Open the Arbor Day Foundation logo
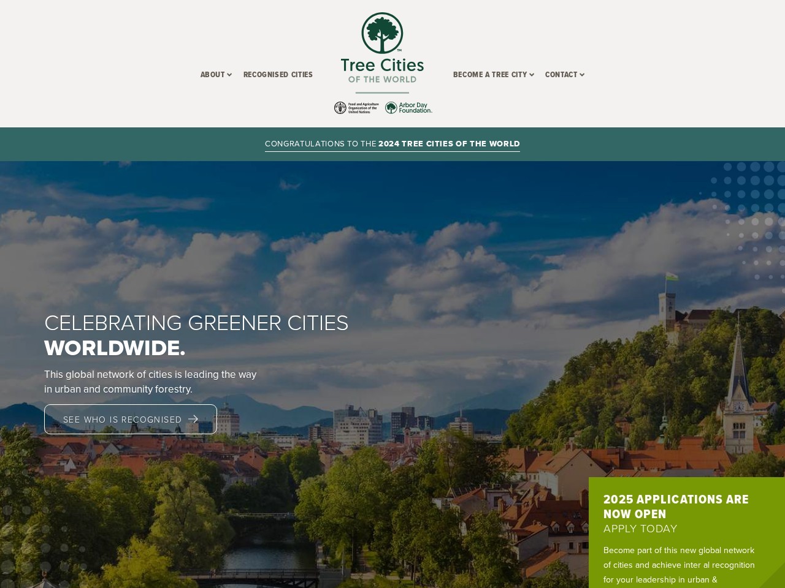Viewport: 785px width, 588px height. click(408, 108)
